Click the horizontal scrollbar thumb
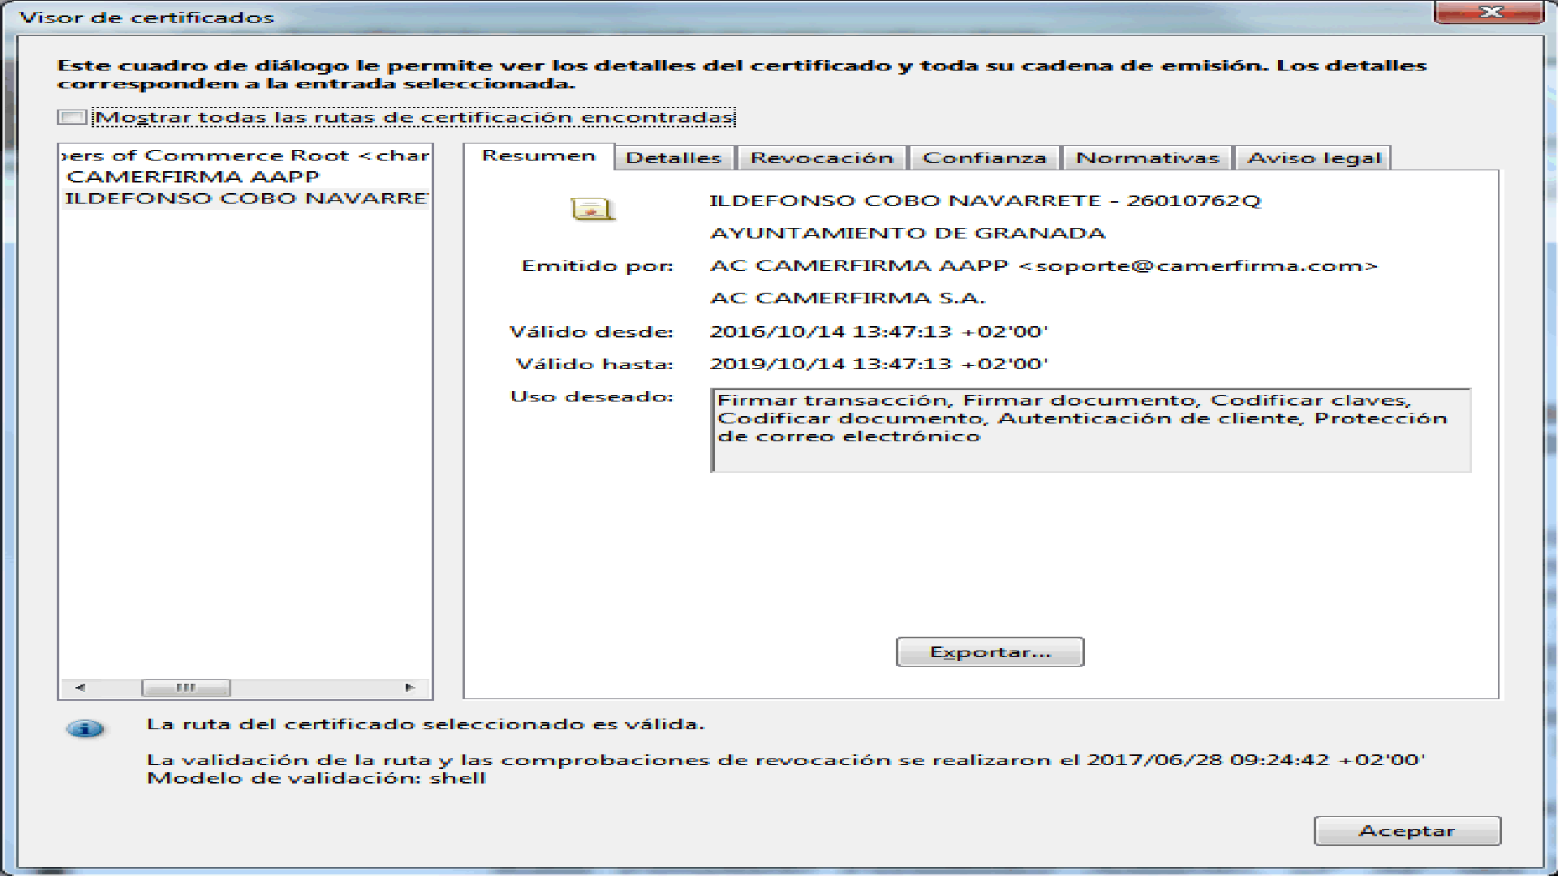The height and width of the screenshot is (876, 1558). 186,688
